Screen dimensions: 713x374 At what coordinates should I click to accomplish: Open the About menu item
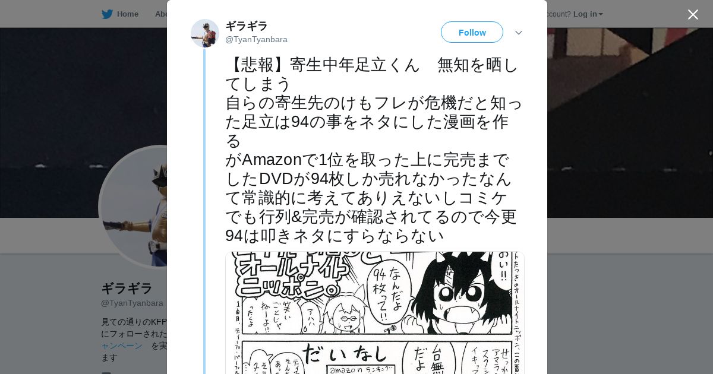(x=160, y=14)
